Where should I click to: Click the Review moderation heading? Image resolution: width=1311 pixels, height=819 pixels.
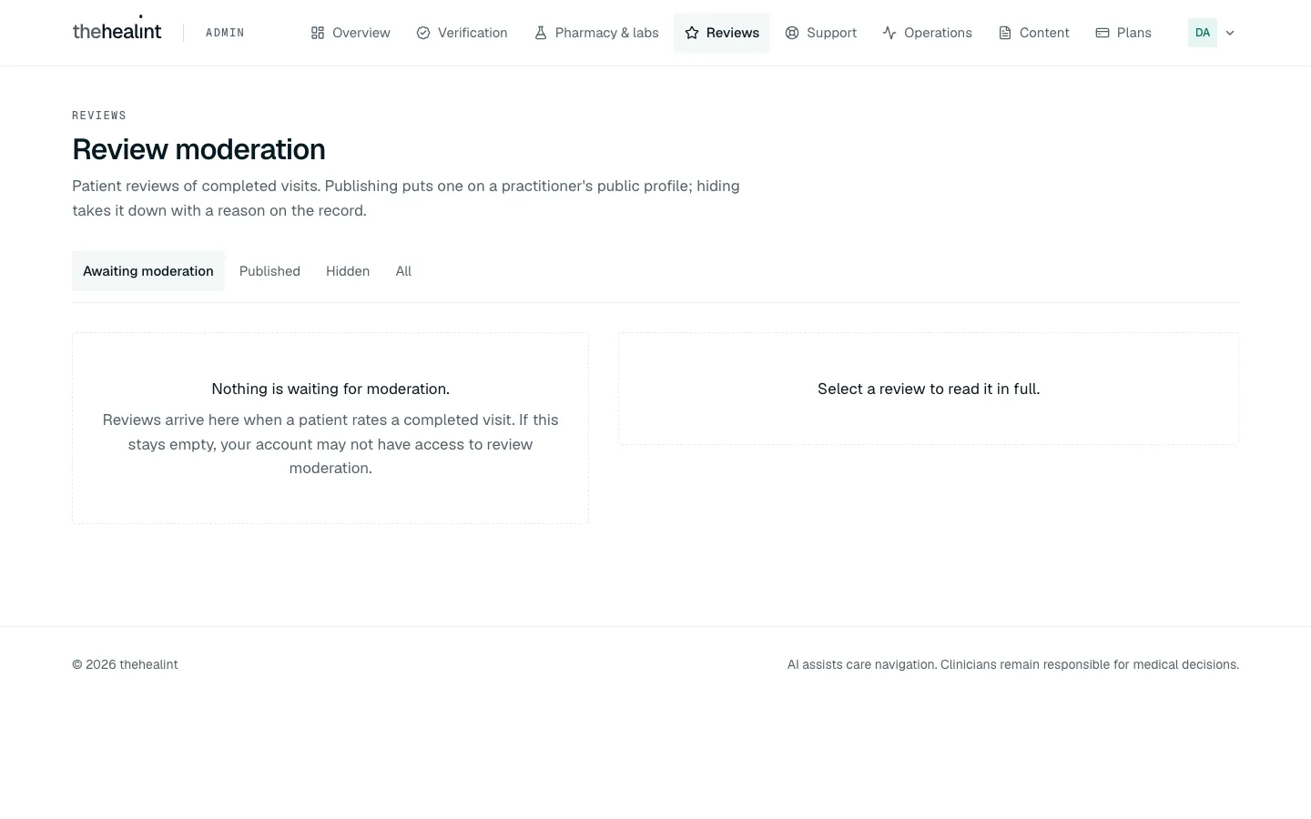[x=198, y=149]
